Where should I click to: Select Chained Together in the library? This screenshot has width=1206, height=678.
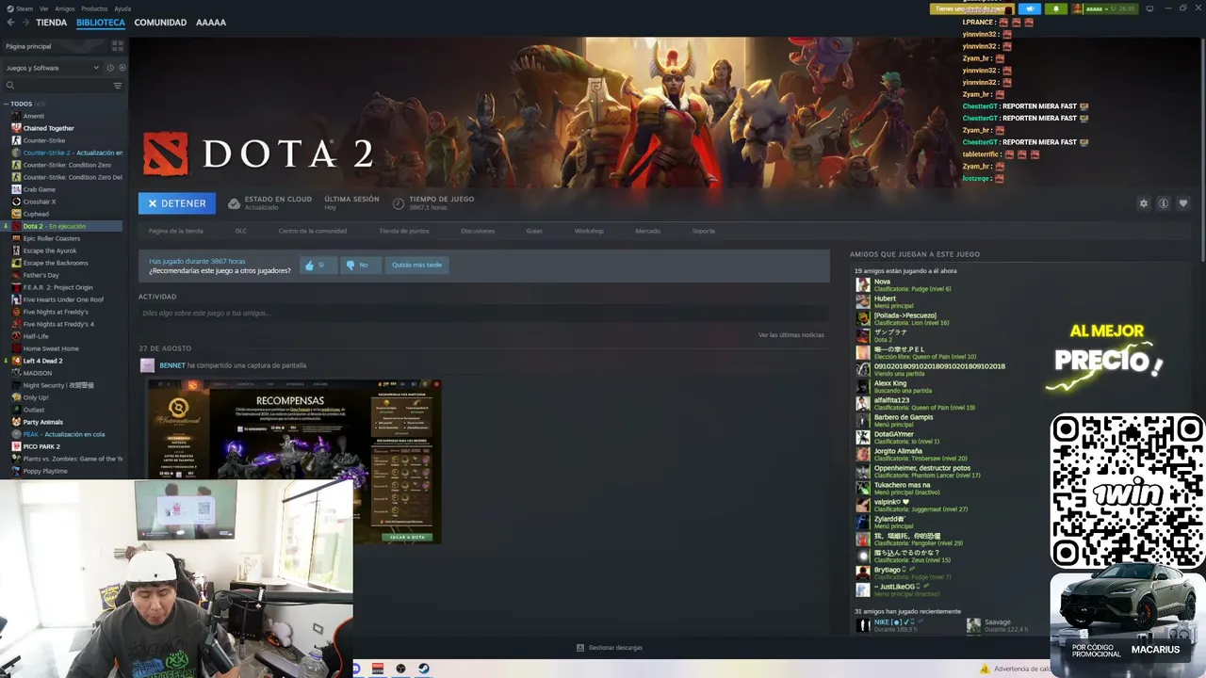click(x=48, y=128)
